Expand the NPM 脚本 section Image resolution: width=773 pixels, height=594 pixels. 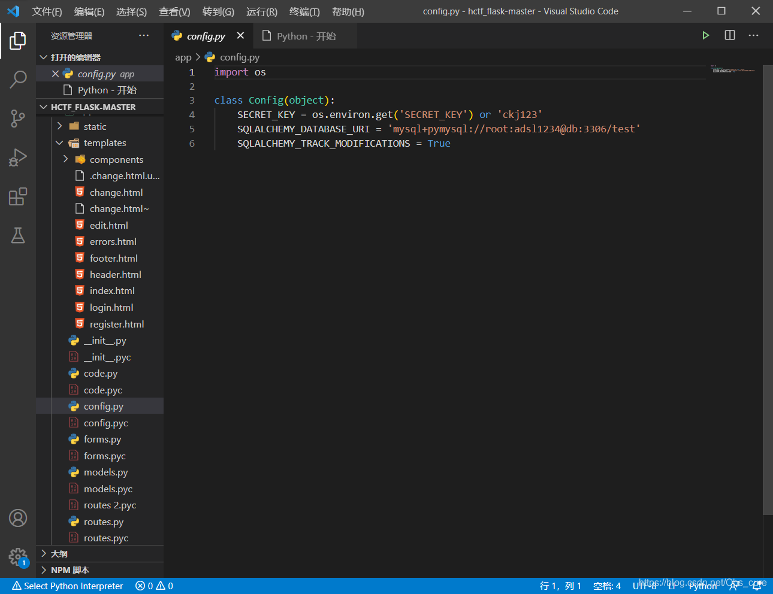(x=70, y=570)
